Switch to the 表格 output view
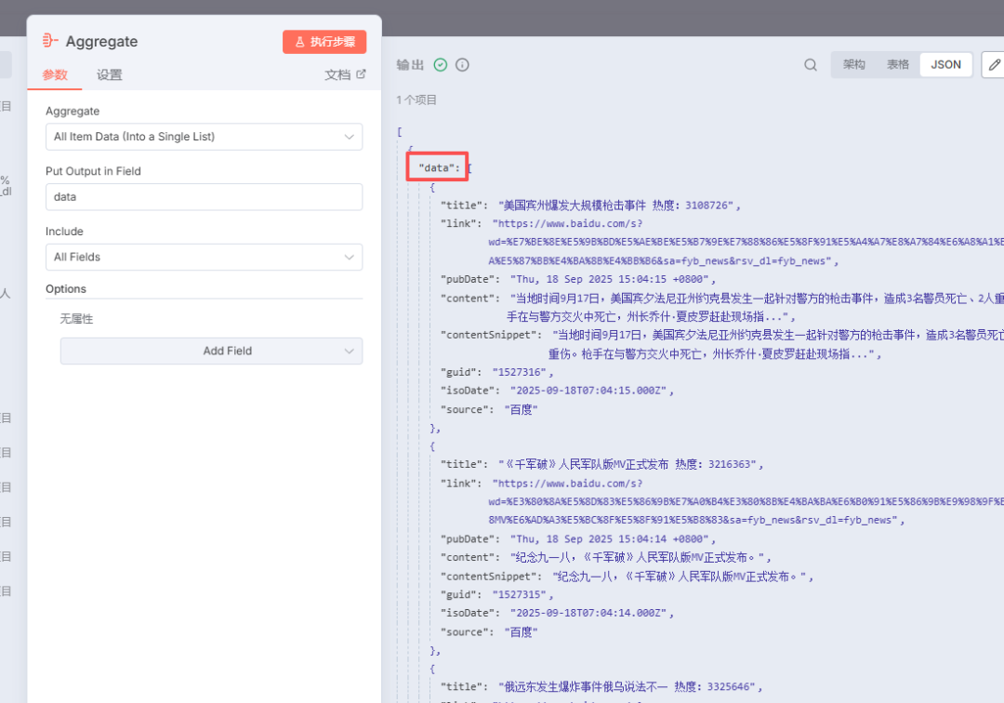1004x703 pixels. point(899,64)
